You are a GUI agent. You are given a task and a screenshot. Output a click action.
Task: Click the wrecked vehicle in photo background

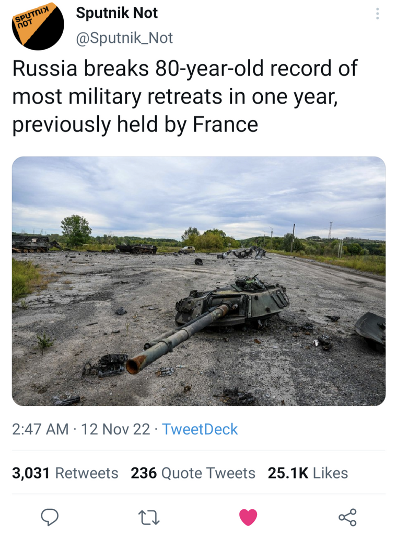(x=137, y=249)
